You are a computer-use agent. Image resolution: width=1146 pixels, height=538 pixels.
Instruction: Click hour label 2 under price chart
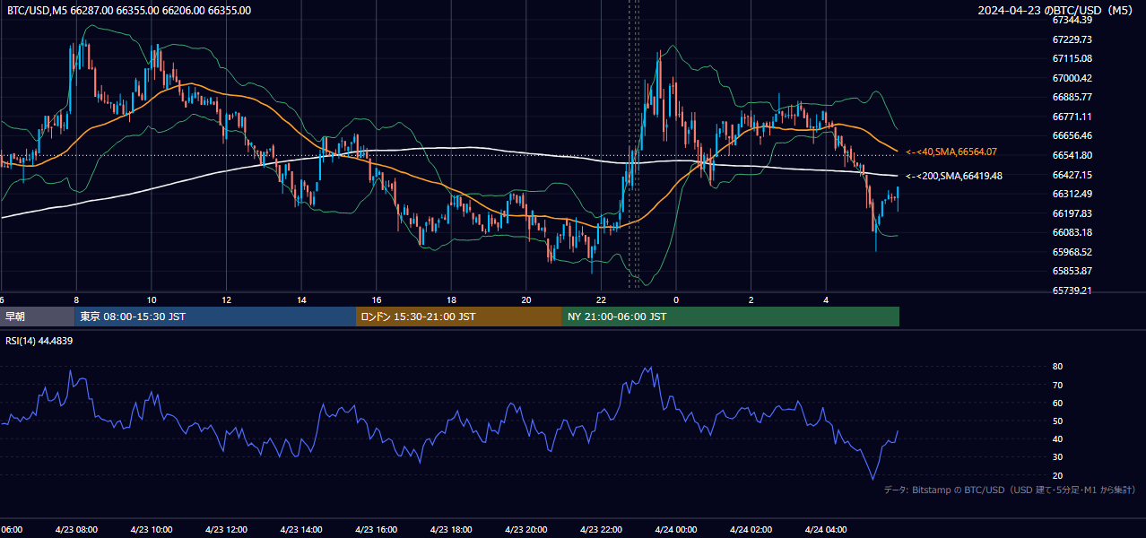(x=751, y=299)
